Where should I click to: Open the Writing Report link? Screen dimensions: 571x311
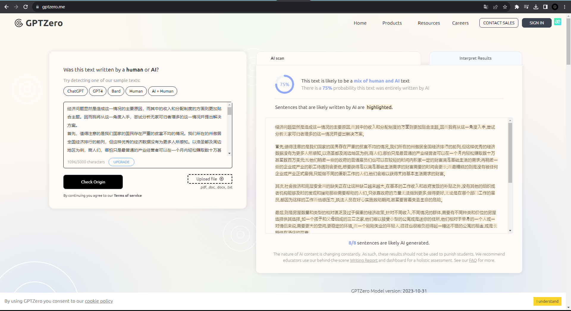tap(364, 260)
